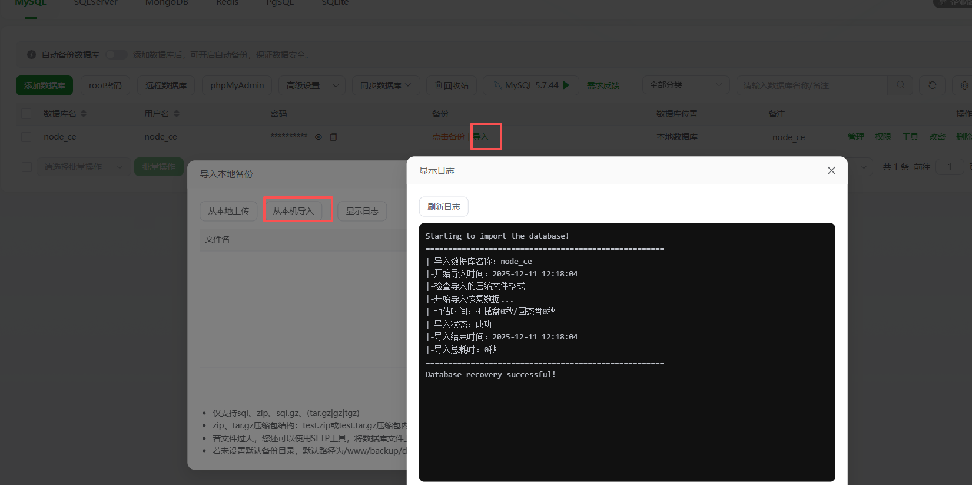This screenshot has height=485, width=972.
Task: Expand 高级设置 dropdown arrow
Action: tap(336, 85)
